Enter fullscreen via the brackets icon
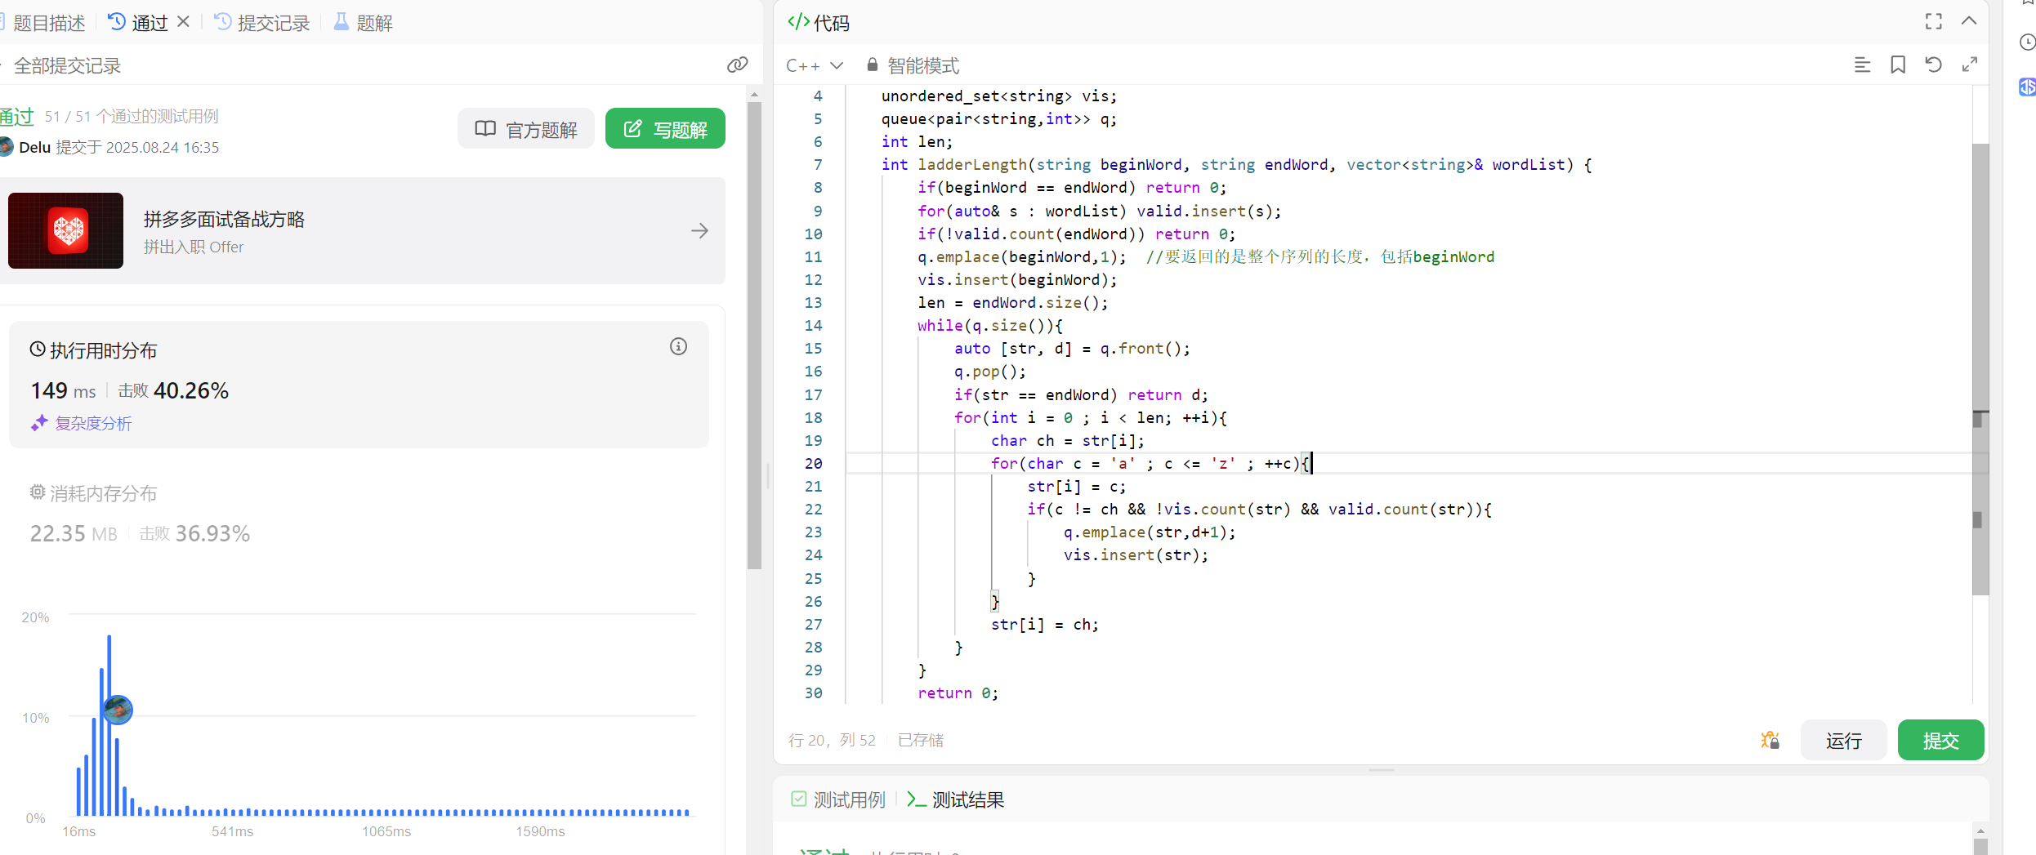 [x=1934, y=21]
